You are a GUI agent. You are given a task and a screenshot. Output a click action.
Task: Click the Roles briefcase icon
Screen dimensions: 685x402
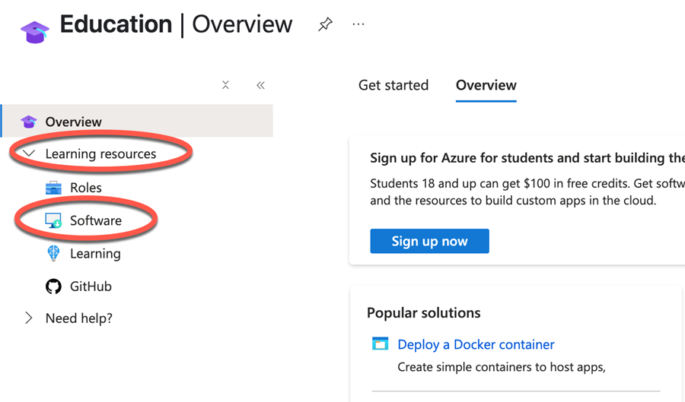point(54,188)
